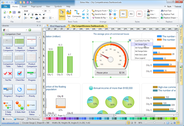
Task: Pick a red swatch in color bar
Action: (49, 118)
